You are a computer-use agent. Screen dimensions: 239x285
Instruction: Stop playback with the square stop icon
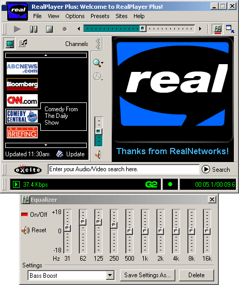pyautogui.click(x=49, y=29)
